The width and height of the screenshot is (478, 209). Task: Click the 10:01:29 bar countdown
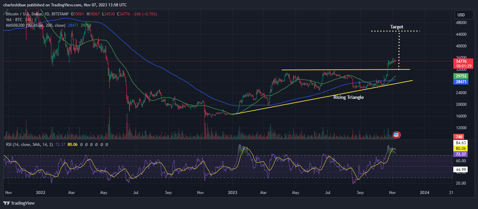coord(464,66)
